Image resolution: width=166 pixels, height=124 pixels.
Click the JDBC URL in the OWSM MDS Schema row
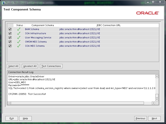click(80, 42)
